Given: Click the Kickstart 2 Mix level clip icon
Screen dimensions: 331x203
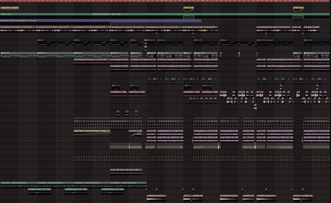Looking at the screenshot, I should click(x=2, y=21).
